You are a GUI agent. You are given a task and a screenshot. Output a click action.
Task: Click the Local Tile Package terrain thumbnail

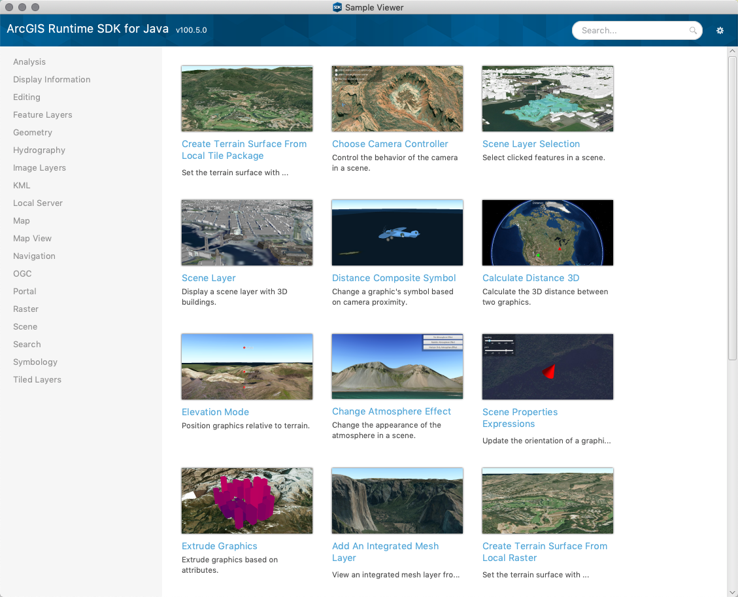(247, 98)
